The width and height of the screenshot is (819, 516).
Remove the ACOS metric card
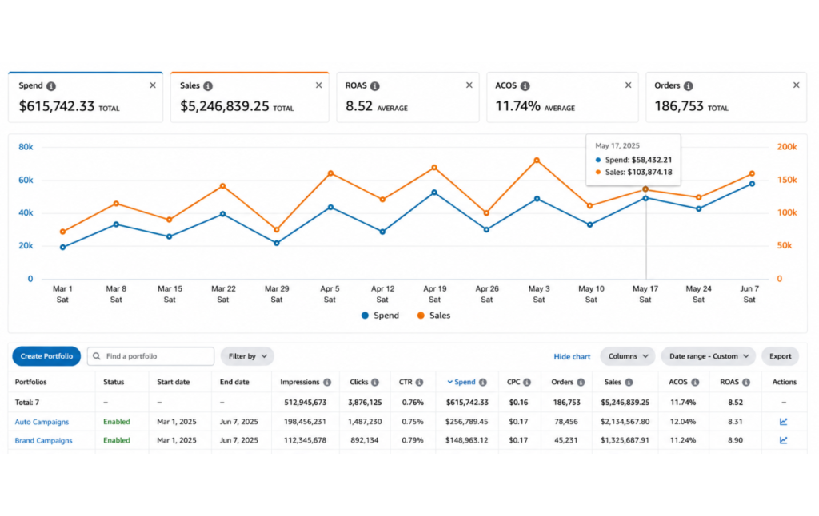(629, 85)
